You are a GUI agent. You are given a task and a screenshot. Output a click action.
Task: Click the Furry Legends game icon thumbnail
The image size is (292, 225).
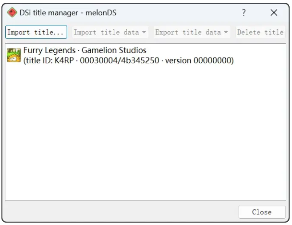coord(14,55)
